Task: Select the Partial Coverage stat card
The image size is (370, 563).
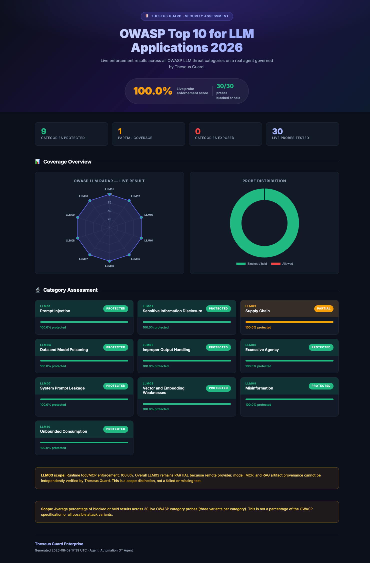Action: coord(148,134)
